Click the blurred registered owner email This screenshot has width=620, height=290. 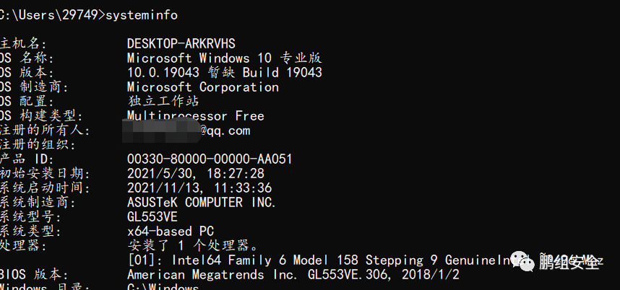click(x=163, y=131)
